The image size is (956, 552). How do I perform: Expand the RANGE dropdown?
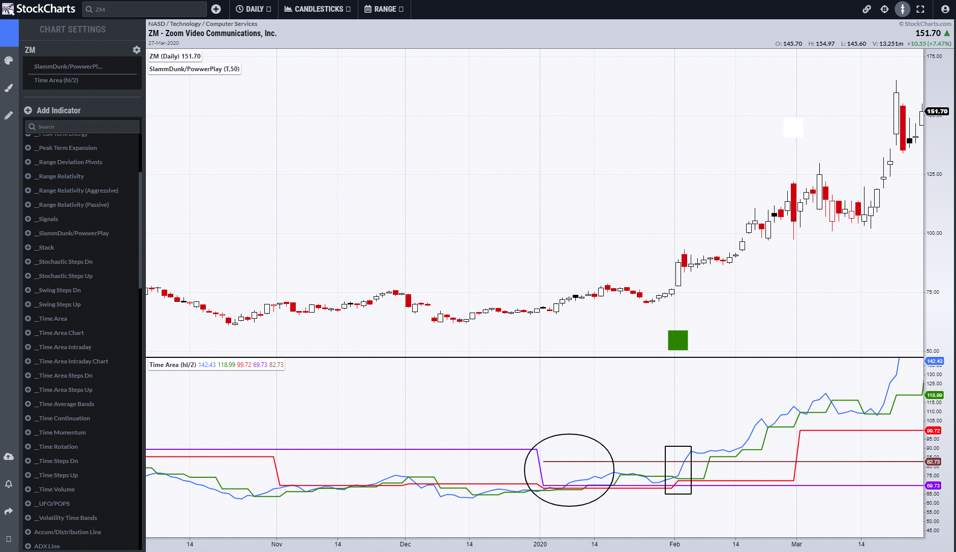point(384,9)
